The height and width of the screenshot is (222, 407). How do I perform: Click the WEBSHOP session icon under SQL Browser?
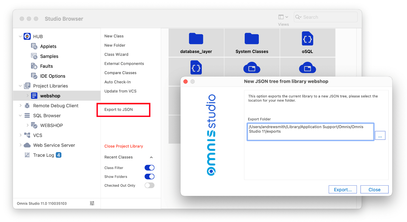point(34,125)
